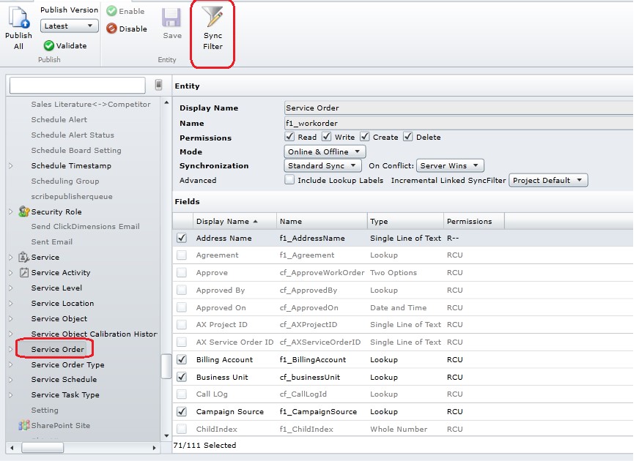Click the Two Options type cell
Image resolution: width=639 pixels, height=461 pixels.
pos(394,273)
